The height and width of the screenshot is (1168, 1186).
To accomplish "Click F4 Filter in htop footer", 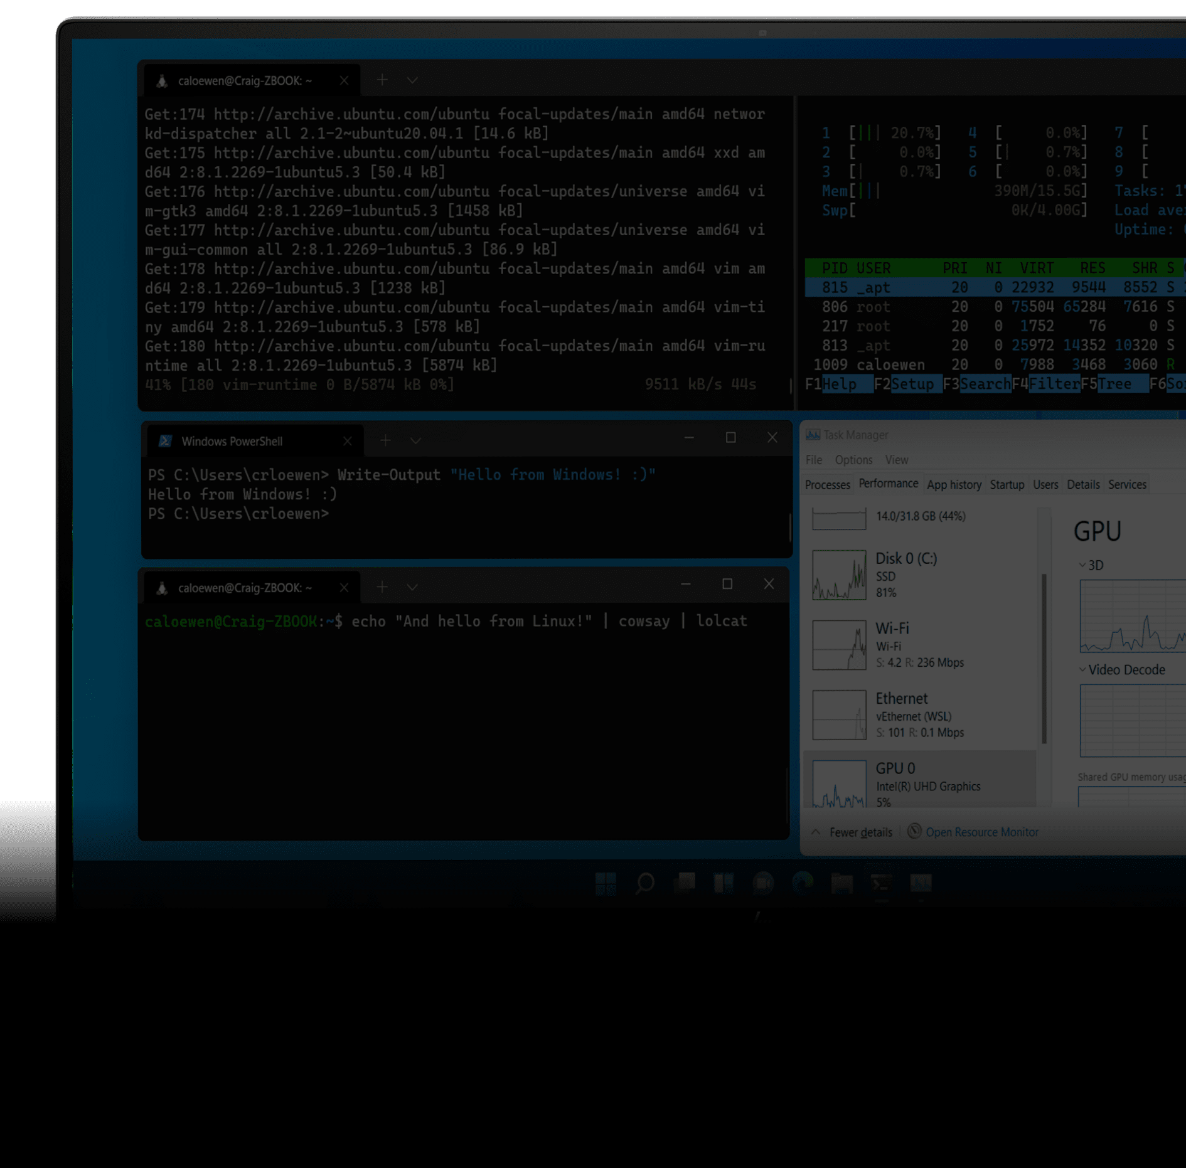I will coord(1045,384).
